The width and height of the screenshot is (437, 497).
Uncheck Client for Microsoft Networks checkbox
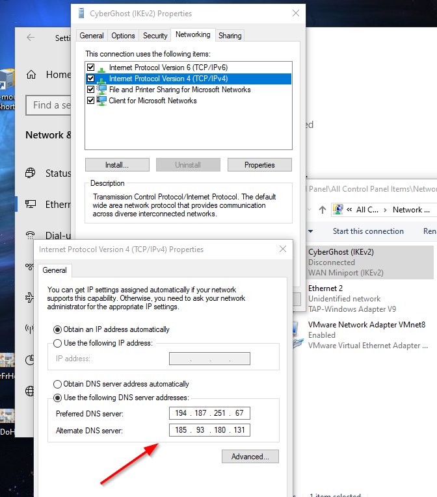pyautogui.click(x=91, y=101)
